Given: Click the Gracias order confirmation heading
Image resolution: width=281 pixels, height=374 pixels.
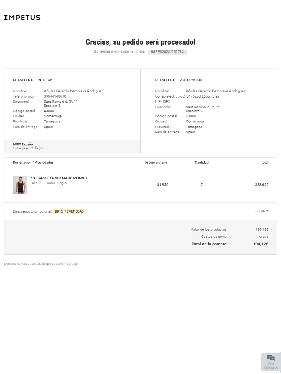Looking at the screenshot, I should pos(140,42).
